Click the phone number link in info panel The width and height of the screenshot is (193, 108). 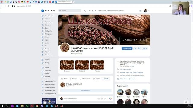126,69
